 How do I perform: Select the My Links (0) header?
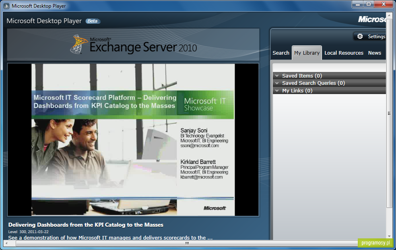(329, 90)
